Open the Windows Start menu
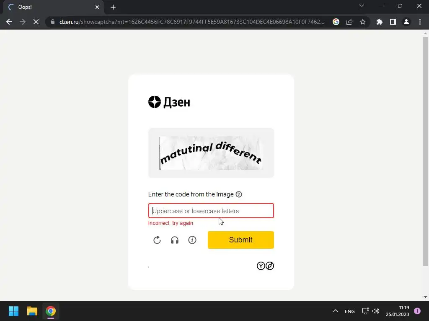Screen dimensions: 429x321 (x=14, y=311)
